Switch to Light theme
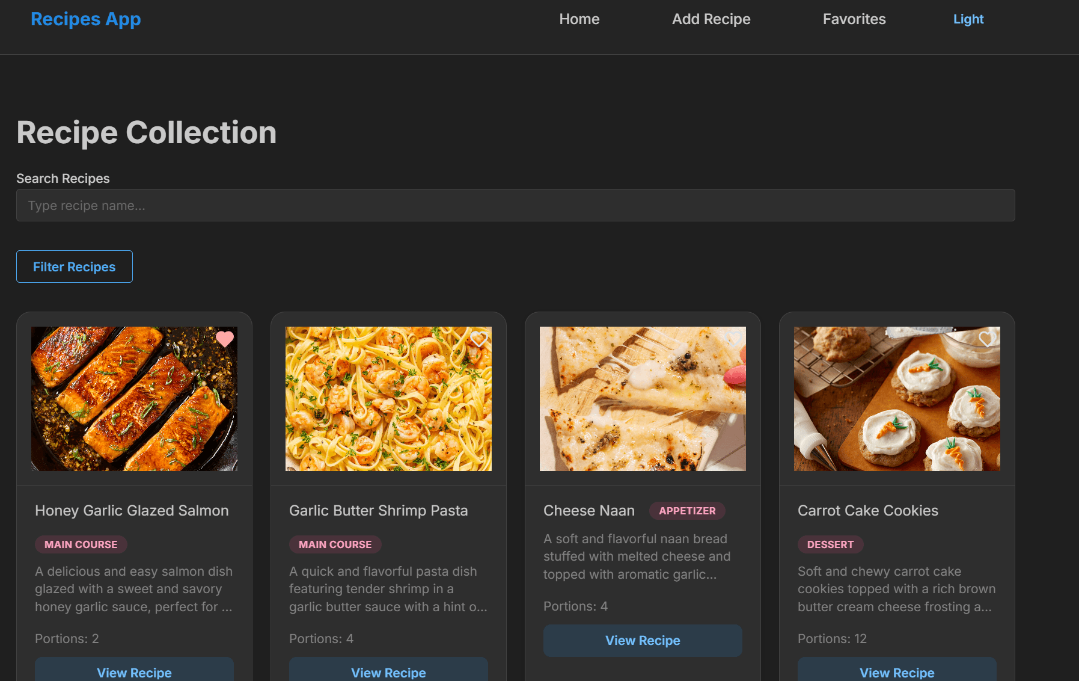The height and width of the screenshot is (681, 1079). click(968, 19)
